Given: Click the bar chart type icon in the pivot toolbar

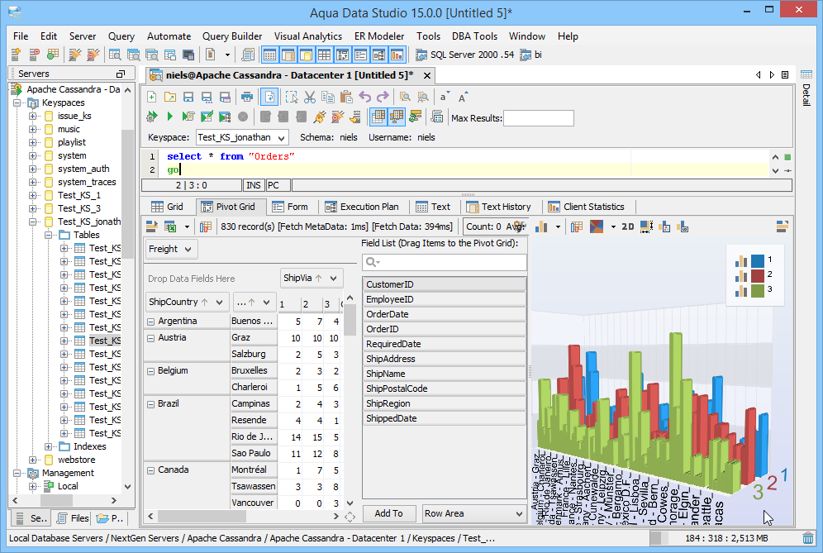Looking at the screenshot, I should (x=541, y=226).
